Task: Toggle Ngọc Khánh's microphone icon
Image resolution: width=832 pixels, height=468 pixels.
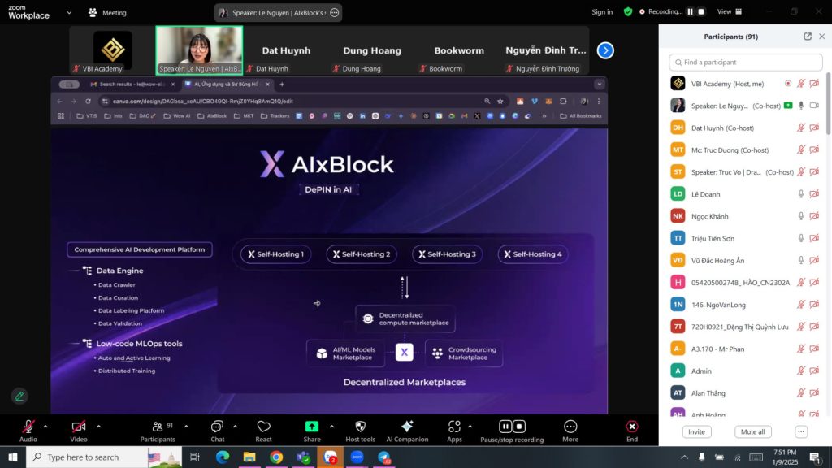Action: (x=801, y=216)
